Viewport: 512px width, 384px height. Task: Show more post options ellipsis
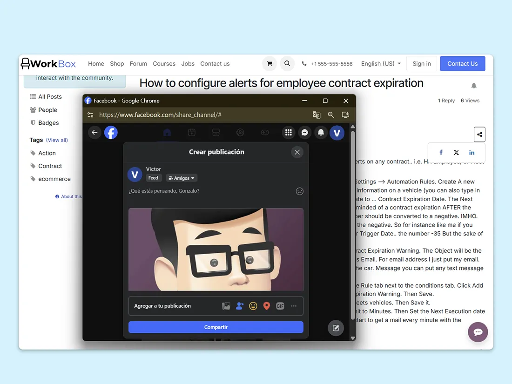click(x=294, y=306)
